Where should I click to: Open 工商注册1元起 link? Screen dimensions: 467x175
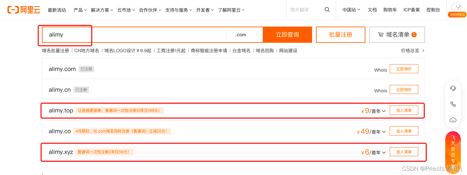[x=171, y=51]
